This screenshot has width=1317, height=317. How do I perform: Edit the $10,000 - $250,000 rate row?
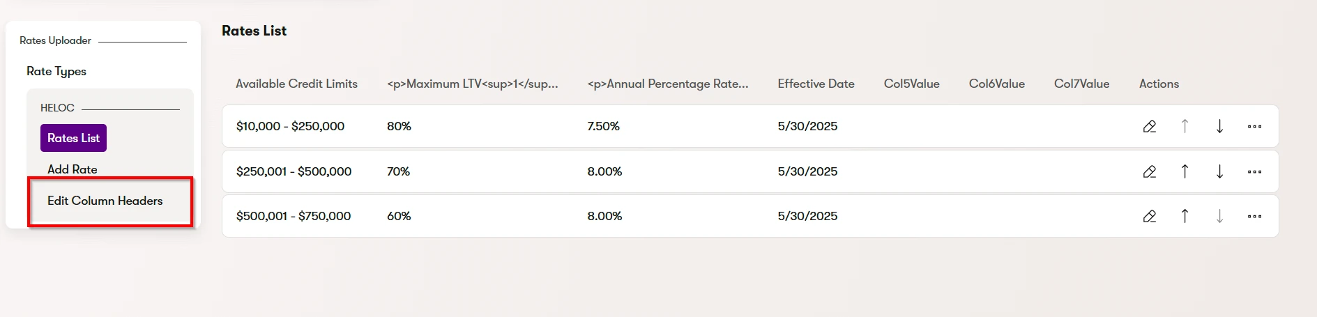(x=1150, y=126)
